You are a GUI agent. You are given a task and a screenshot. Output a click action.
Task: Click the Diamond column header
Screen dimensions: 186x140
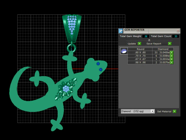pos(163,49)
